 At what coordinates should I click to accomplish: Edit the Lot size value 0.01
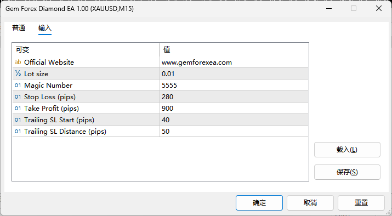[x=234, y=74]
